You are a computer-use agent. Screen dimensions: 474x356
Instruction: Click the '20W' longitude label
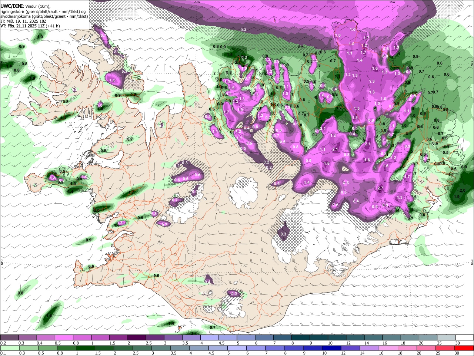pyautogui.click(x=197, y=2)
